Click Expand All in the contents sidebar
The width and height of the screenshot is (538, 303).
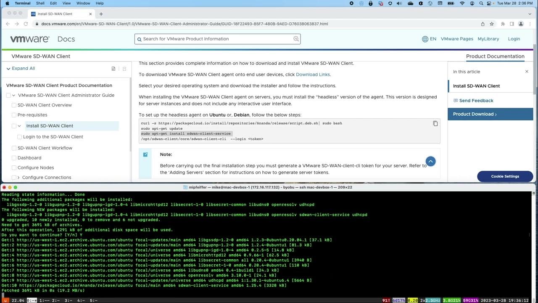(21, 69)
